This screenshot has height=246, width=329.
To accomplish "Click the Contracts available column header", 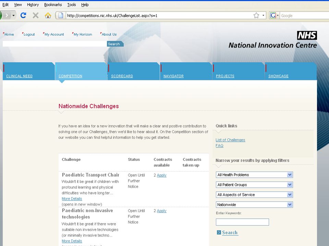I will pos(163,162).
